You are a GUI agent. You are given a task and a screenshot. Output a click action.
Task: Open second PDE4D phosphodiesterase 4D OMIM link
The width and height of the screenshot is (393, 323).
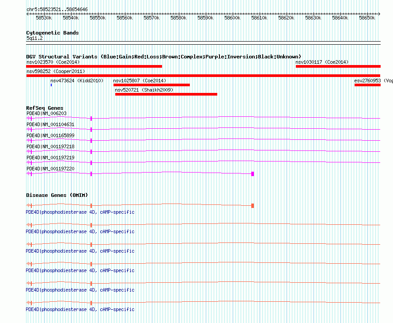coord(80,231)
